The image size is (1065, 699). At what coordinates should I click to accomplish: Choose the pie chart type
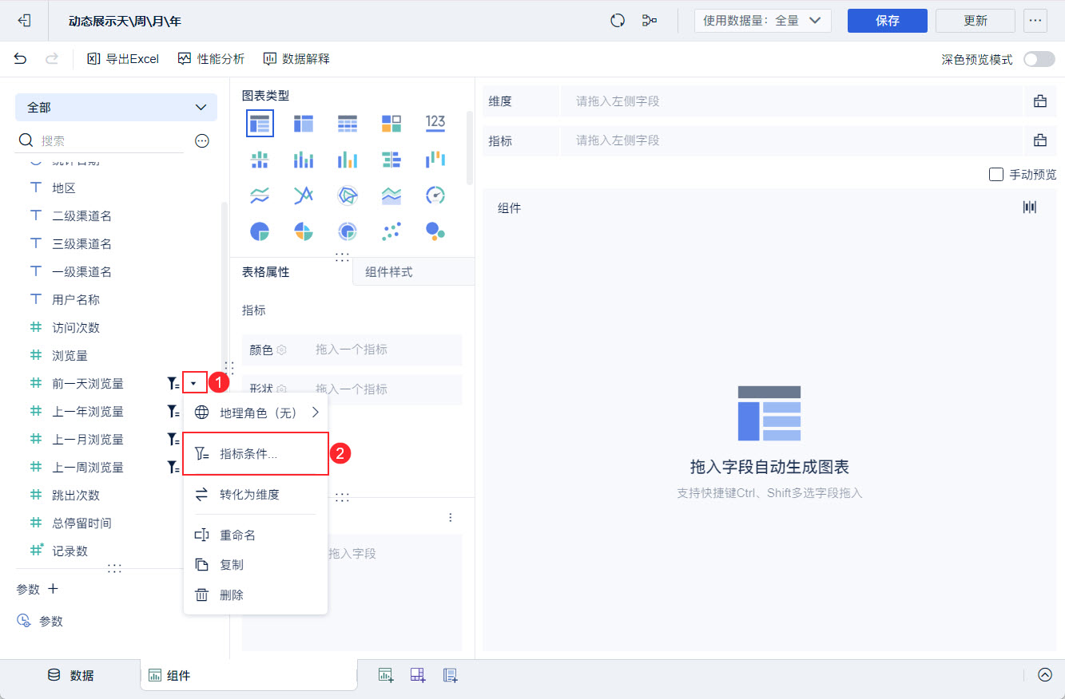260,231
